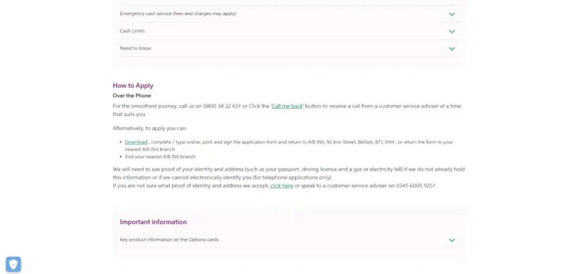
Task: Open the Download application form link
Action: 136,142
